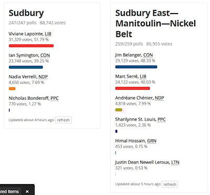
Task: Click the PPC abbreviation beside Nicholas Bonderoff
Action: coord(55,98)
